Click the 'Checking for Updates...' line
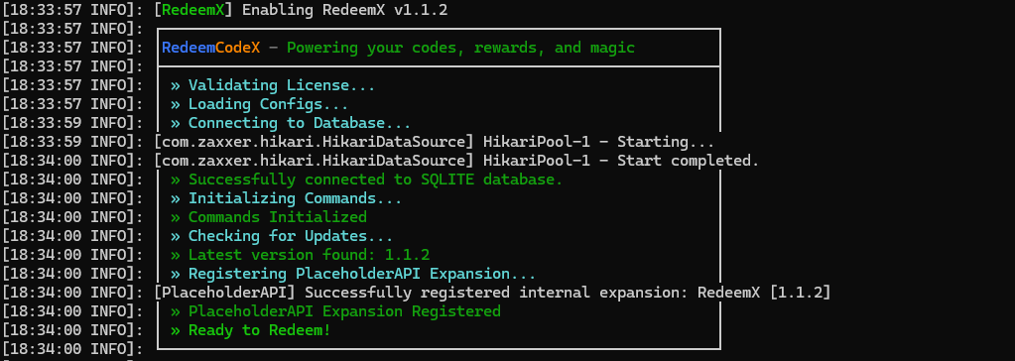Image resolution: width=1015 pixels, height=361 pixels. pyautogui.click(x=282, y=235)
